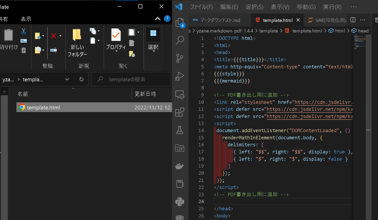Open the 表示 tab in File Explorer
The width and height of the screenshot is (378, 220).
click(26, 19)
